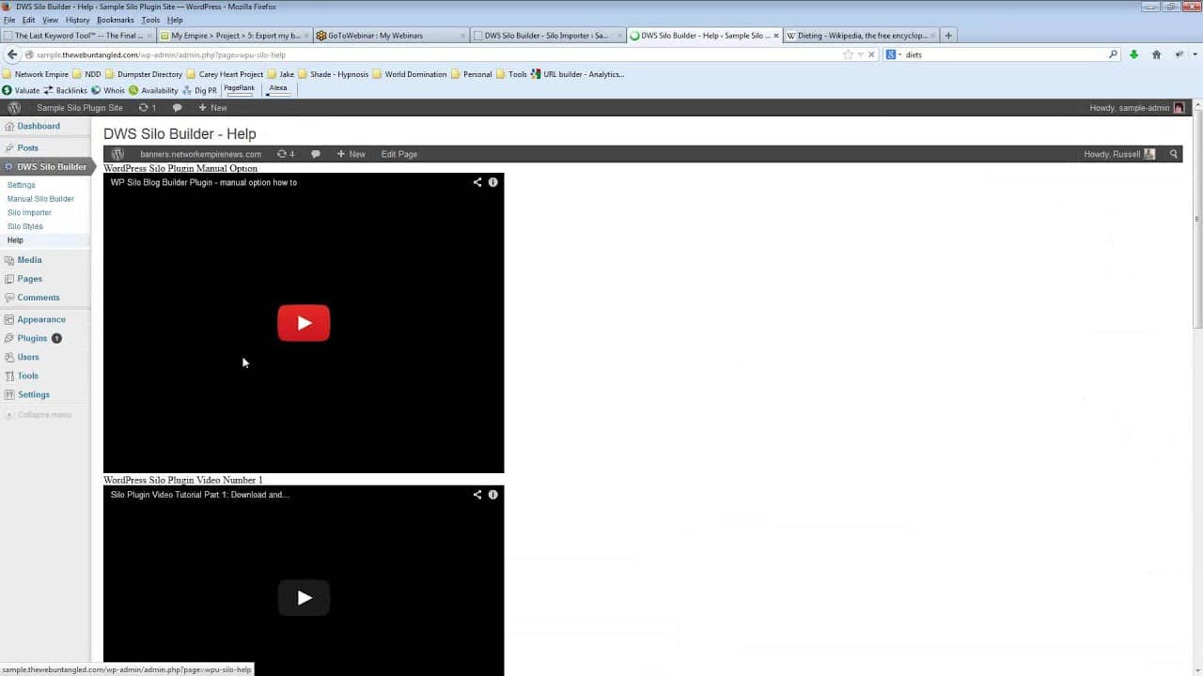Viewport: 1203px width, 676px height.
Task: Open Appearance in WordPress sidebar
Action: click(41, 319)
